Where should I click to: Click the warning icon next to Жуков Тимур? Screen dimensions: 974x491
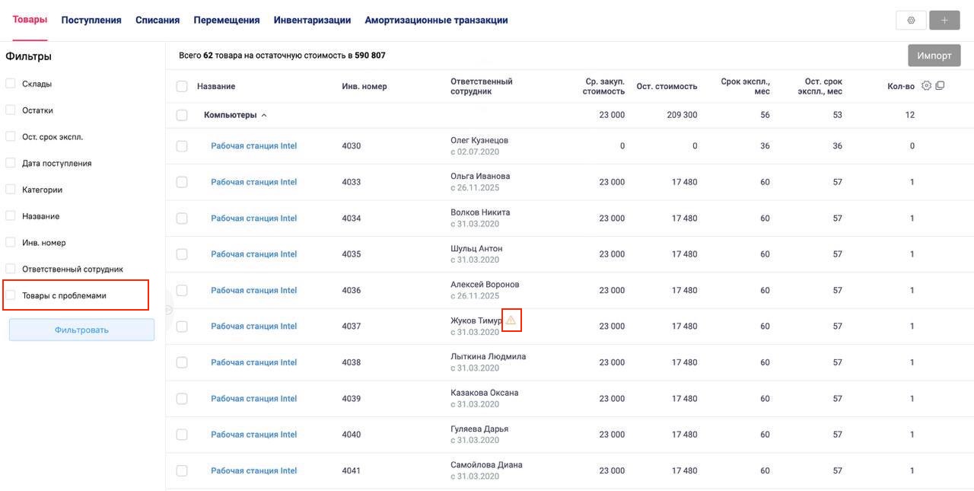pyautogui.click(x=511, y=320)
